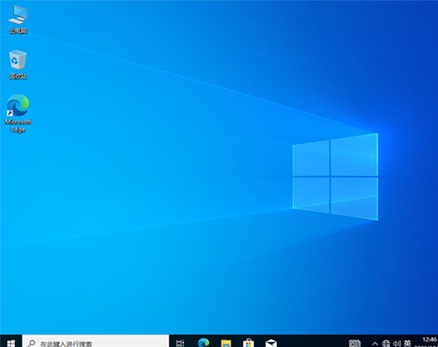The width and height of the screenshot is (438, 347).
Task: Click the 回收站 label under Recycle Bin
Action: [x=18, y=76]
